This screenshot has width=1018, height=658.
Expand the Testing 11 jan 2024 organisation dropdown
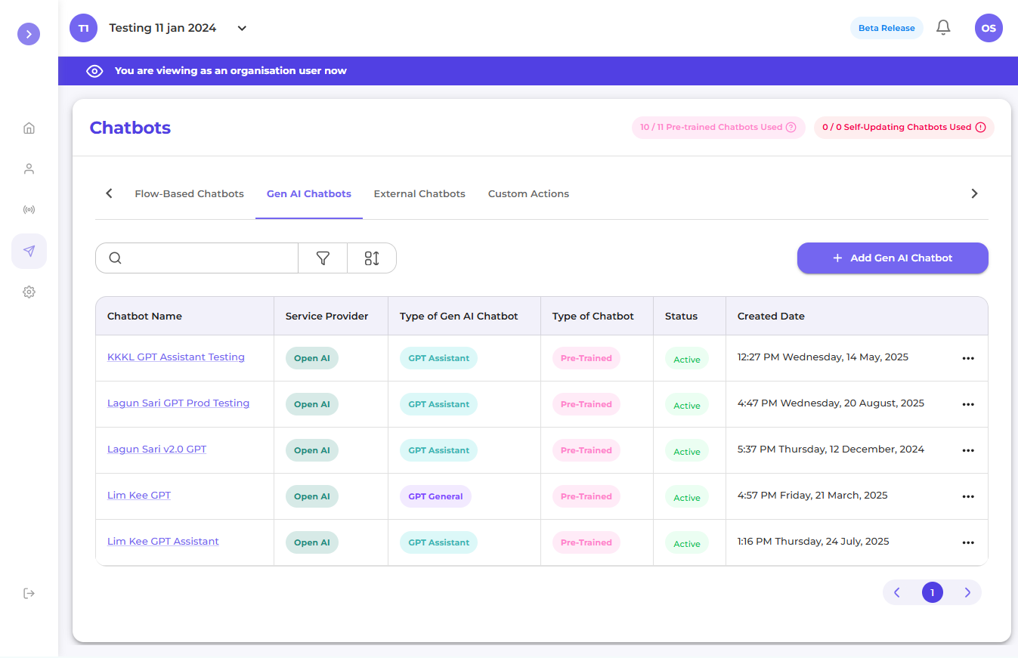(242, 28)
